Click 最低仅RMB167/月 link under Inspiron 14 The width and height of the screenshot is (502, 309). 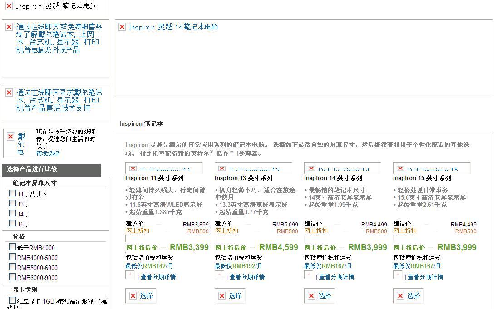[x=328, y=266]
